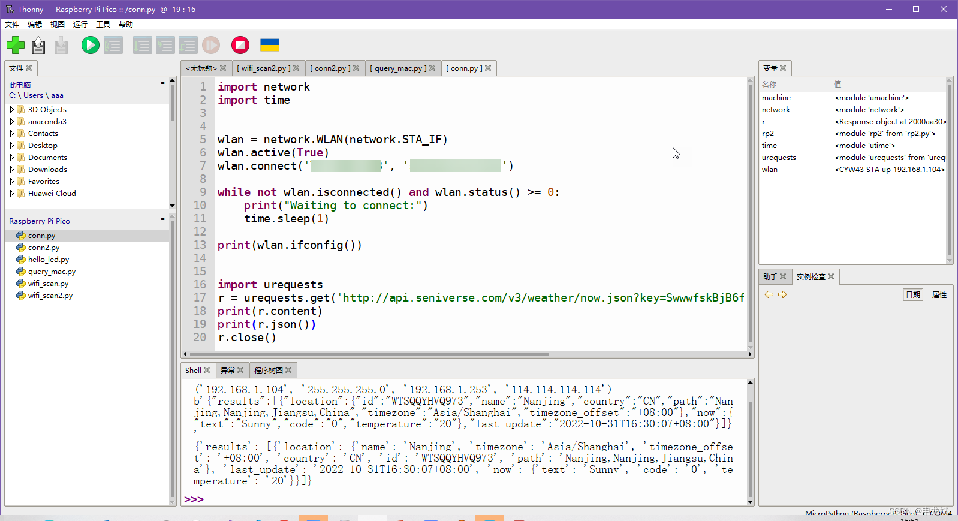Click the Open file toolbar icon
This screenshot has height=521, width=958.
tap(38, 45)
